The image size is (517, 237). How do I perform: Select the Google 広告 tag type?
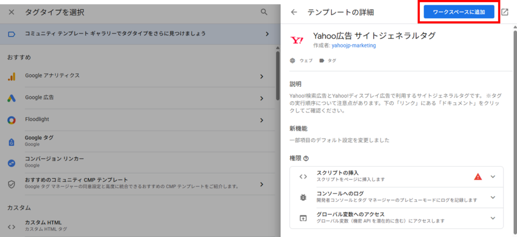[39, 97]
